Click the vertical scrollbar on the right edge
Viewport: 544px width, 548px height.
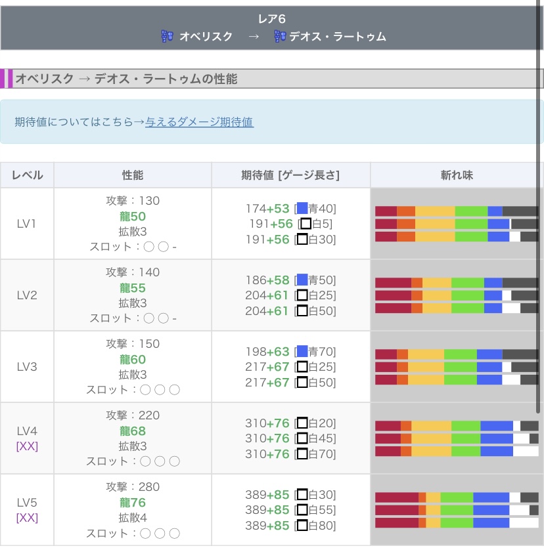(540, 197)
